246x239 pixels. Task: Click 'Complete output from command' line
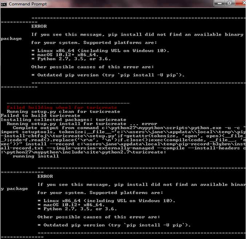pyautogui.click(x=129, y=128)
